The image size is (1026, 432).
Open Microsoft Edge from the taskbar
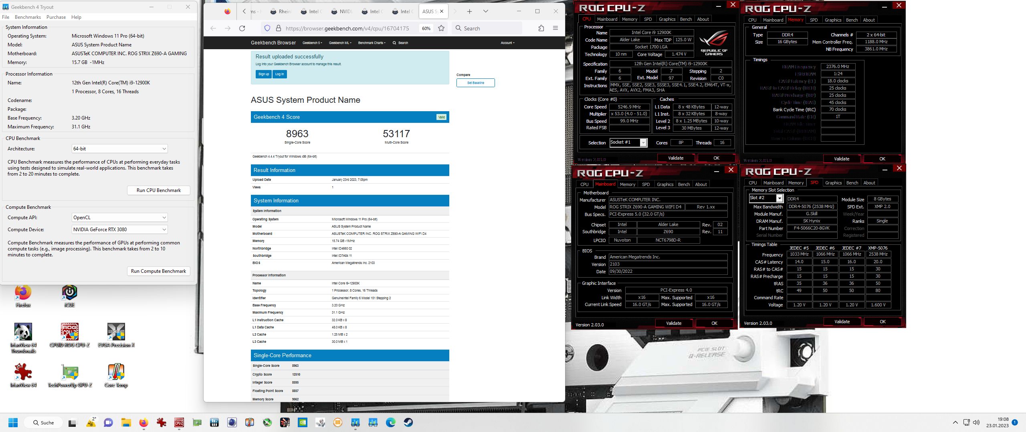tap(391, 422)
